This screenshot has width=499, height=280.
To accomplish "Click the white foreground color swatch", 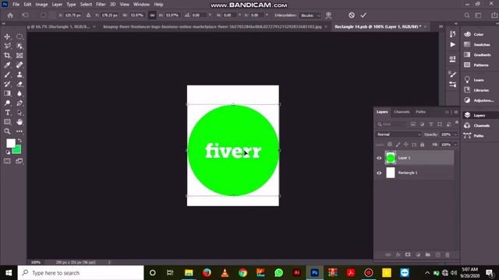I will tap(10, 143).
